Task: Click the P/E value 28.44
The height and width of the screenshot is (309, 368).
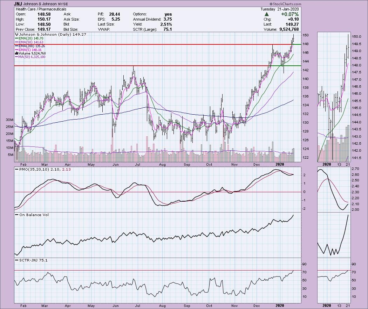Action: pyautogui.click(x=114, y=14)
